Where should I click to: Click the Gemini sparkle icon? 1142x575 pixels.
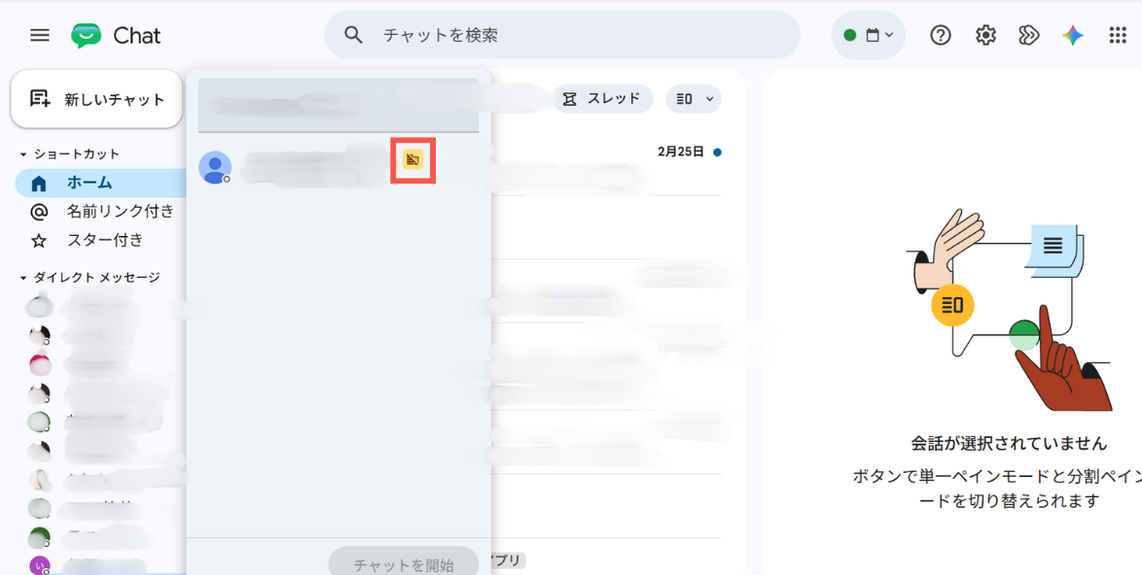tap(1073, 35)
